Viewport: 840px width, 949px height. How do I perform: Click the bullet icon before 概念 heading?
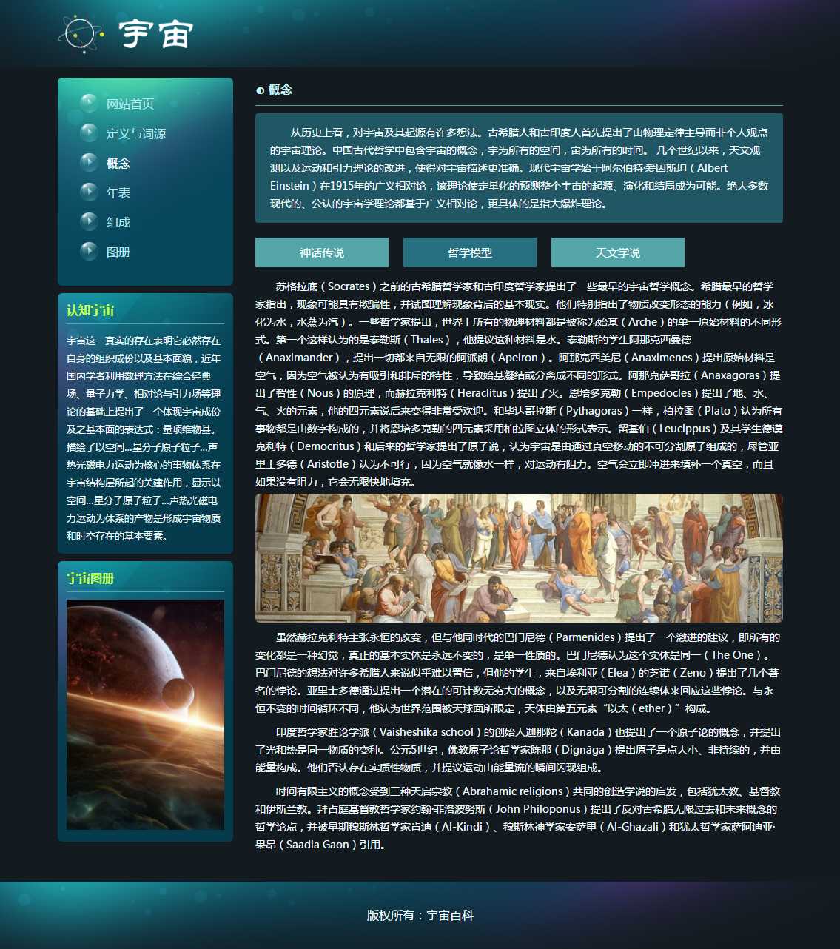[x=260, y=90]
